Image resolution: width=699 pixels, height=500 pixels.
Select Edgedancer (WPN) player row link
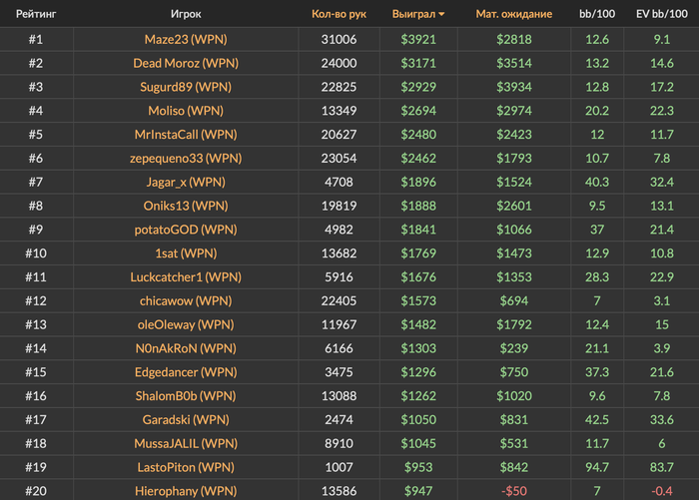click(186, 371)
